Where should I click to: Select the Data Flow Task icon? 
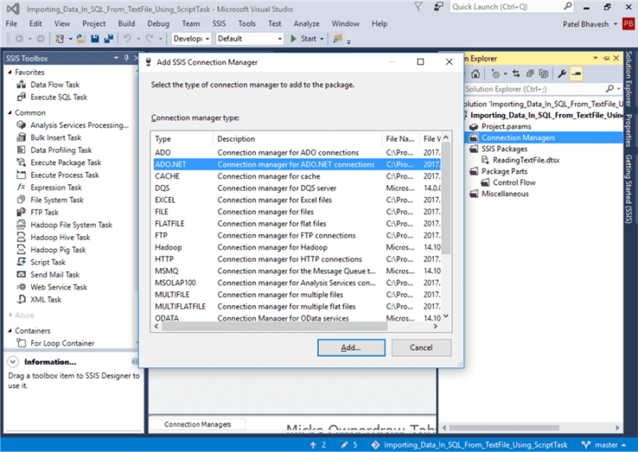click(x=22, y=85)
